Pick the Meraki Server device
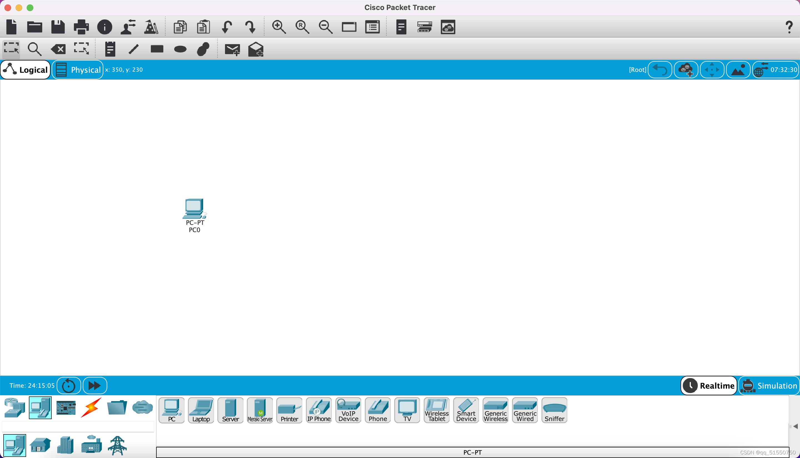 click(260, 410)
